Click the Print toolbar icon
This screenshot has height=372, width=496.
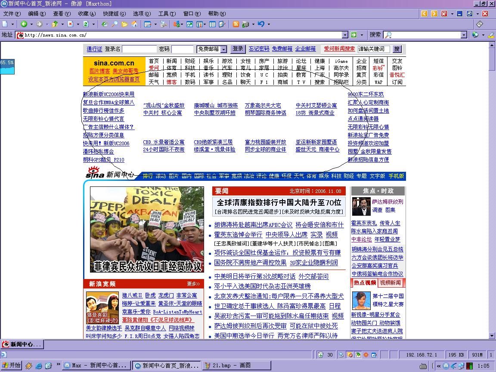pos(163,24)
